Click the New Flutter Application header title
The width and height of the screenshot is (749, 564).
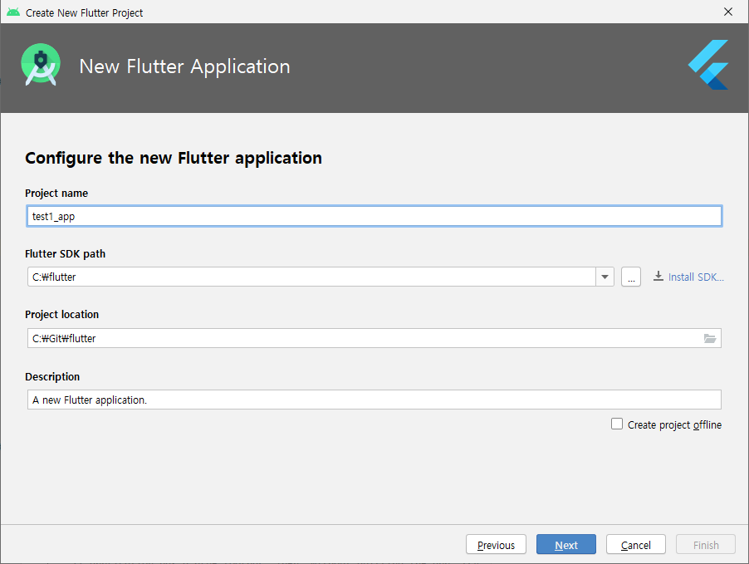coord(184,66)
